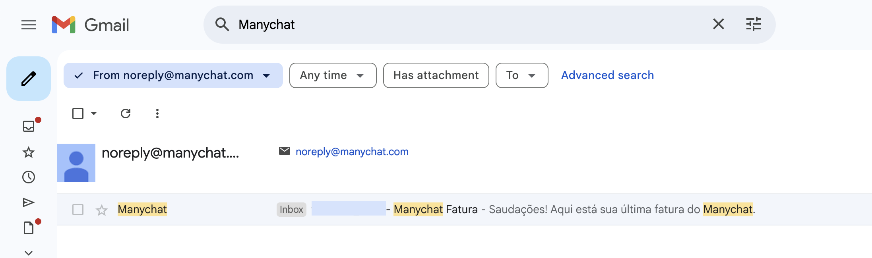The width and height of the screenshot is (872, 258).
Task: Open the three-dot More options menu
Action: tap(157, 114)
